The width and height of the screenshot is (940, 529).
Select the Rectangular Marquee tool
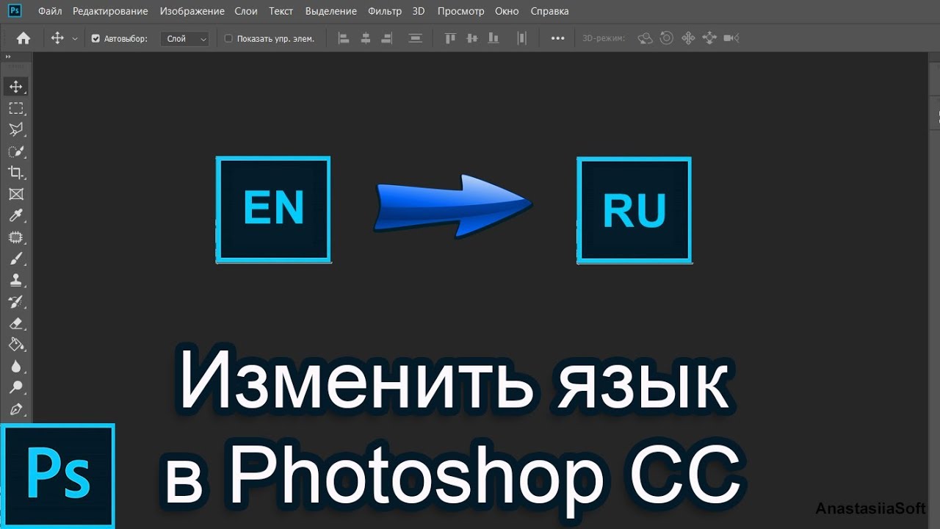pyautogui.click(x=15, y=108)
